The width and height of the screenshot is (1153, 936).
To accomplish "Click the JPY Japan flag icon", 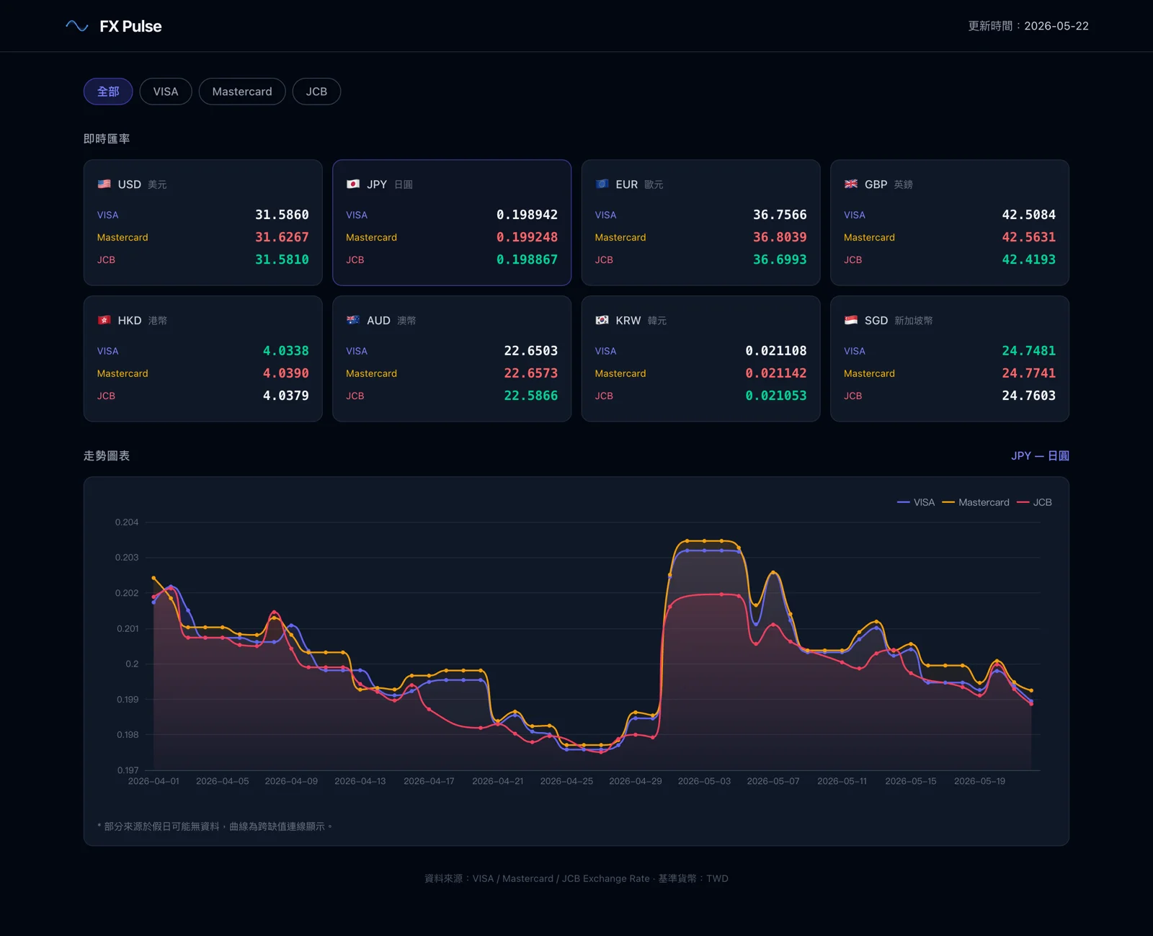I will 353,184.
